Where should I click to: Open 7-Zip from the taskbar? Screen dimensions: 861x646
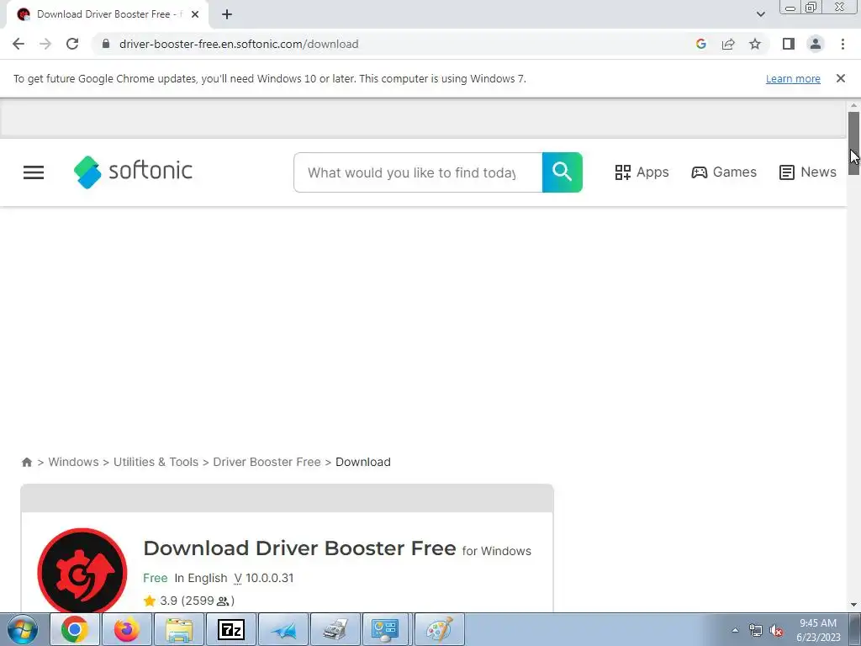point(231,629)
